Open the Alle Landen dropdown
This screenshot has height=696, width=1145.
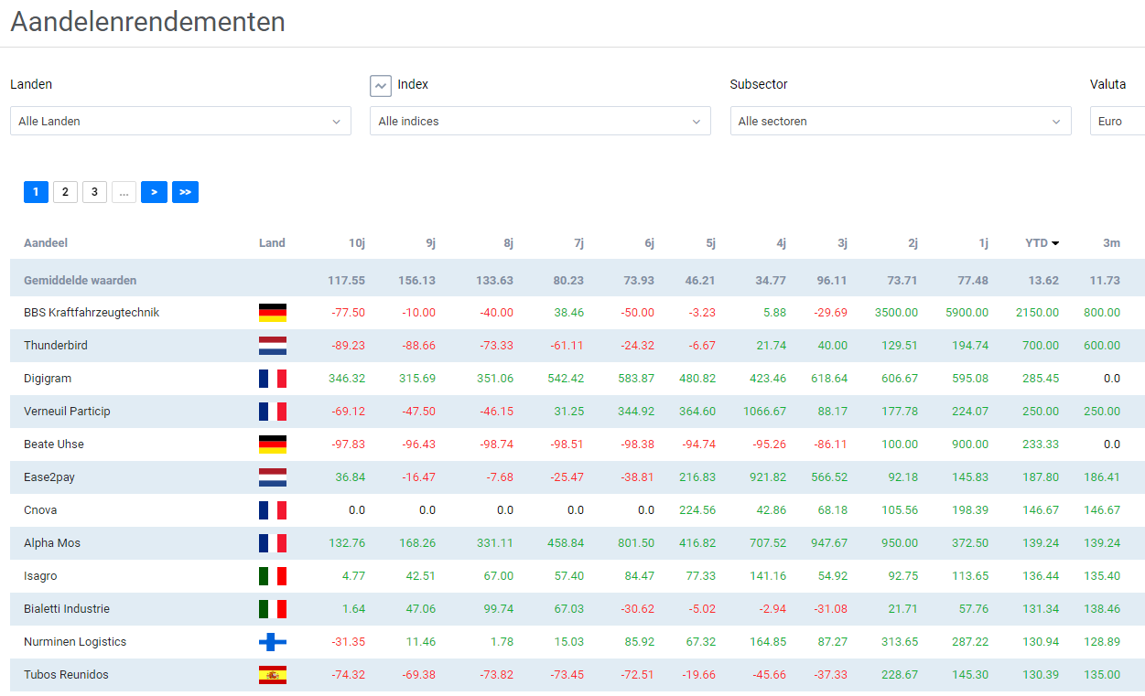click(x=180, y=121)
